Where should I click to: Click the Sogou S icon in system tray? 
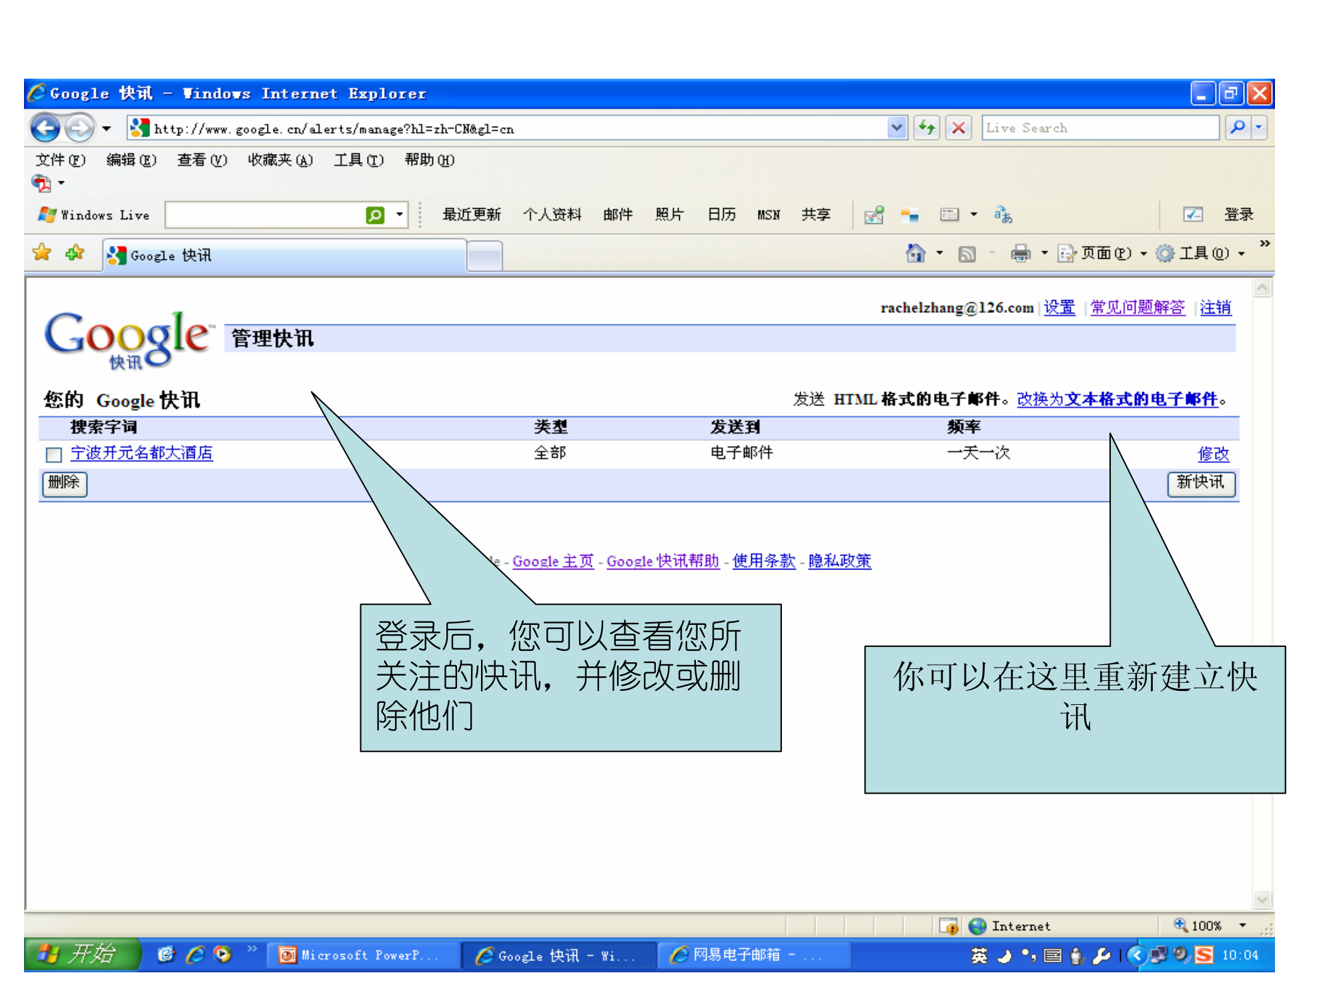pyautogui.click(x=1204, y=956)
